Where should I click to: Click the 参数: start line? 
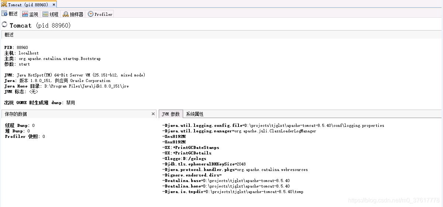click(x=17, y=64)
